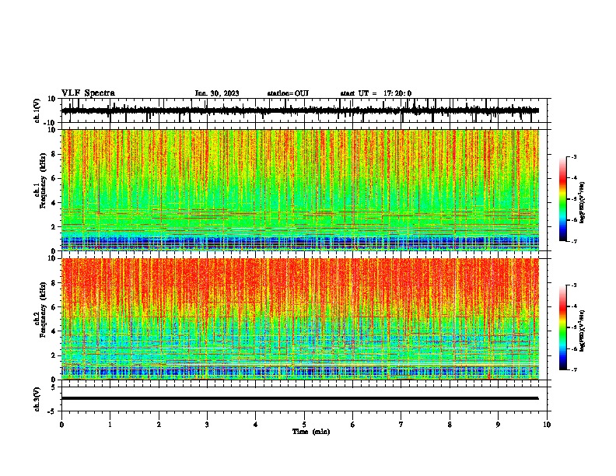Click the "9" tick on the time axis
The width and height of the screenshot is (616, 476).
pyautogui.click(x=498, y=425)
